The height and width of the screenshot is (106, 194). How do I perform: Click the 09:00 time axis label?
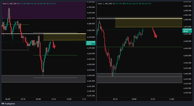point(38,99)
